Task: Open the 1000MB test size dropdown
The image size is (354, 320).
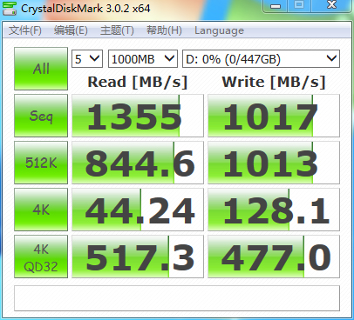Action: click(143, 59)
